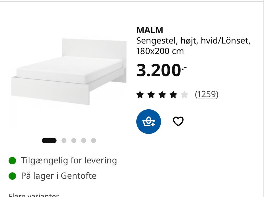This screenshot has height=197, width=264.
Task: Add MALM bed to shopping basket
Action: pos(148,121)
